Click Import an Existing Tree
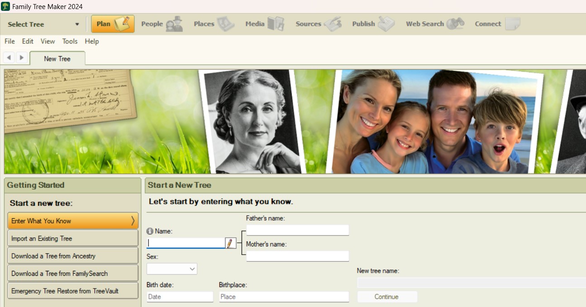The height and width of the screenshot is (307, 586). coord(73,238)
